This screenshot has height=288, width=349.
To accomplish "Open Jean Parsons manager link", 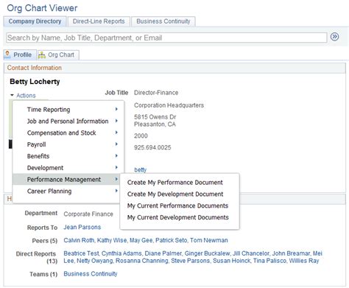I will pos(82,227).
